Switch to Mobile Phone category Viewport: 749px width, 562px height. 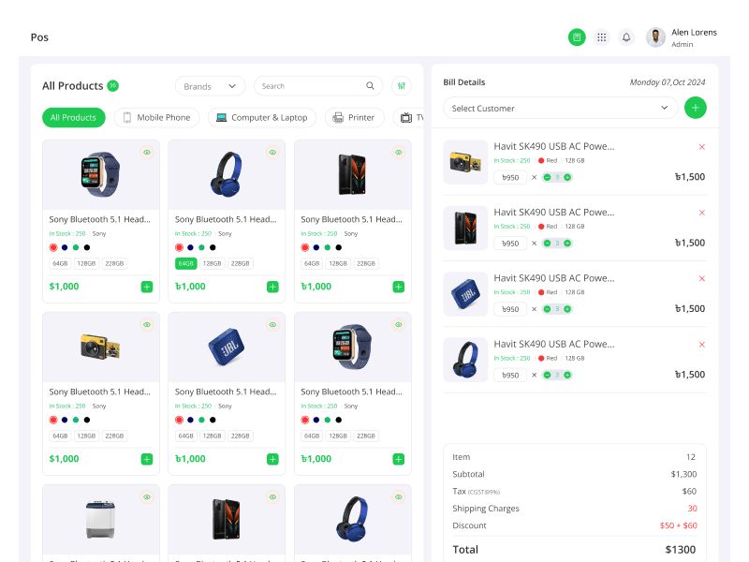[x=156, y=118]
